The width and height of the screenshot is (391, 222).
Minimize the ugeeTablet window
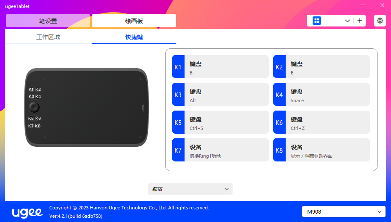pos(362,5)
